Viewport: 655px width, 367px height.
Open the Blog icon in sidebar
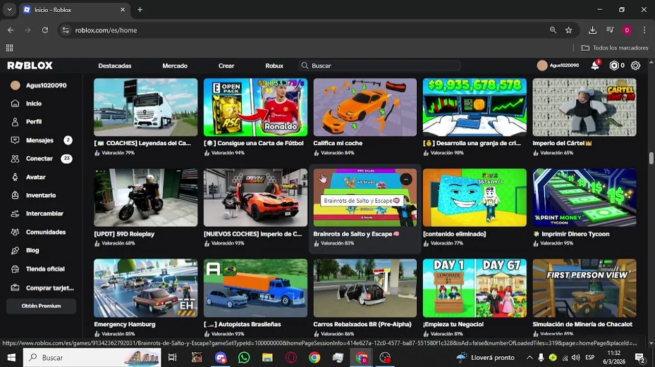pyautogui.click(x=15, y=250)
